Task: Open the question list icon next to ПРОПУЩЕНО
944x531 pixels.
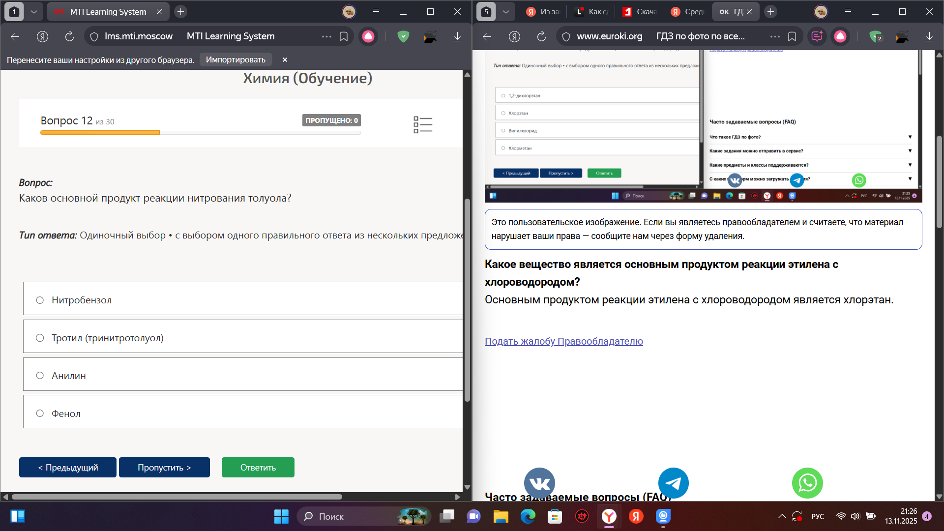Action: (423, 125)
